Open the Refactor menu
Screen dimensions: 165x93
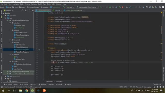[x=34, y=4]
